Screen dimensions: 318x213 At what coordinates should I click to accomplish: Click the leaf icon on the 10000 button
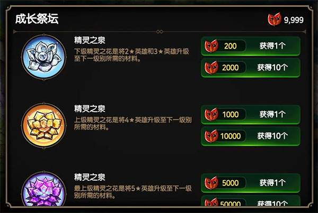pyautogui.click(x=211, y=136)
